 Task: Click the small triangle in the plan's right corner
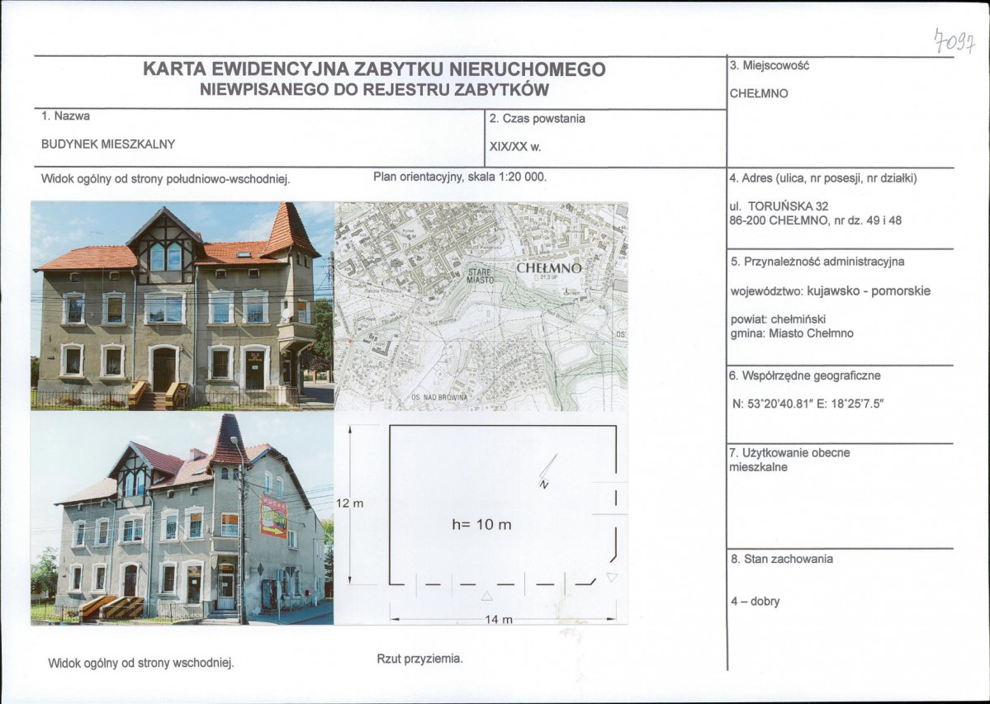point(612,579)
